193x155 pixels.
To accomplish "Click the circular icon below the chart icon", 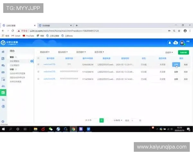I will (3, 107).
